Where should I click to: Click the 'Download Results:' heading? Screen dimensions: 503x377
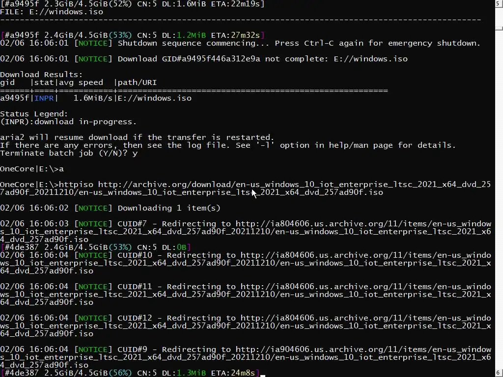(x=41, y=75)
